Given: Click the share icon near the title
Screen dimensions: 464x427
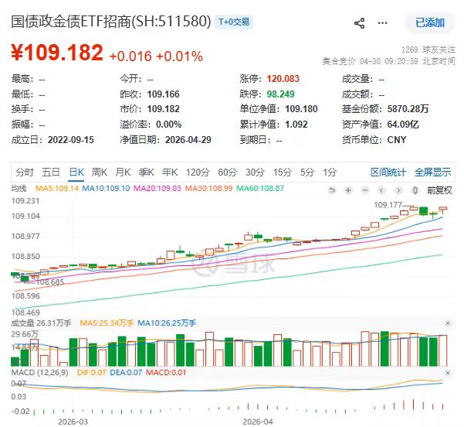Looking at the screenshot, I should (359, 23).
